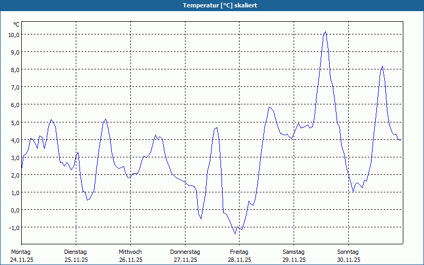424x265 pixels.
Task: Click the Freitag day label
Action: pyautogui.click(x=240, y=252)
